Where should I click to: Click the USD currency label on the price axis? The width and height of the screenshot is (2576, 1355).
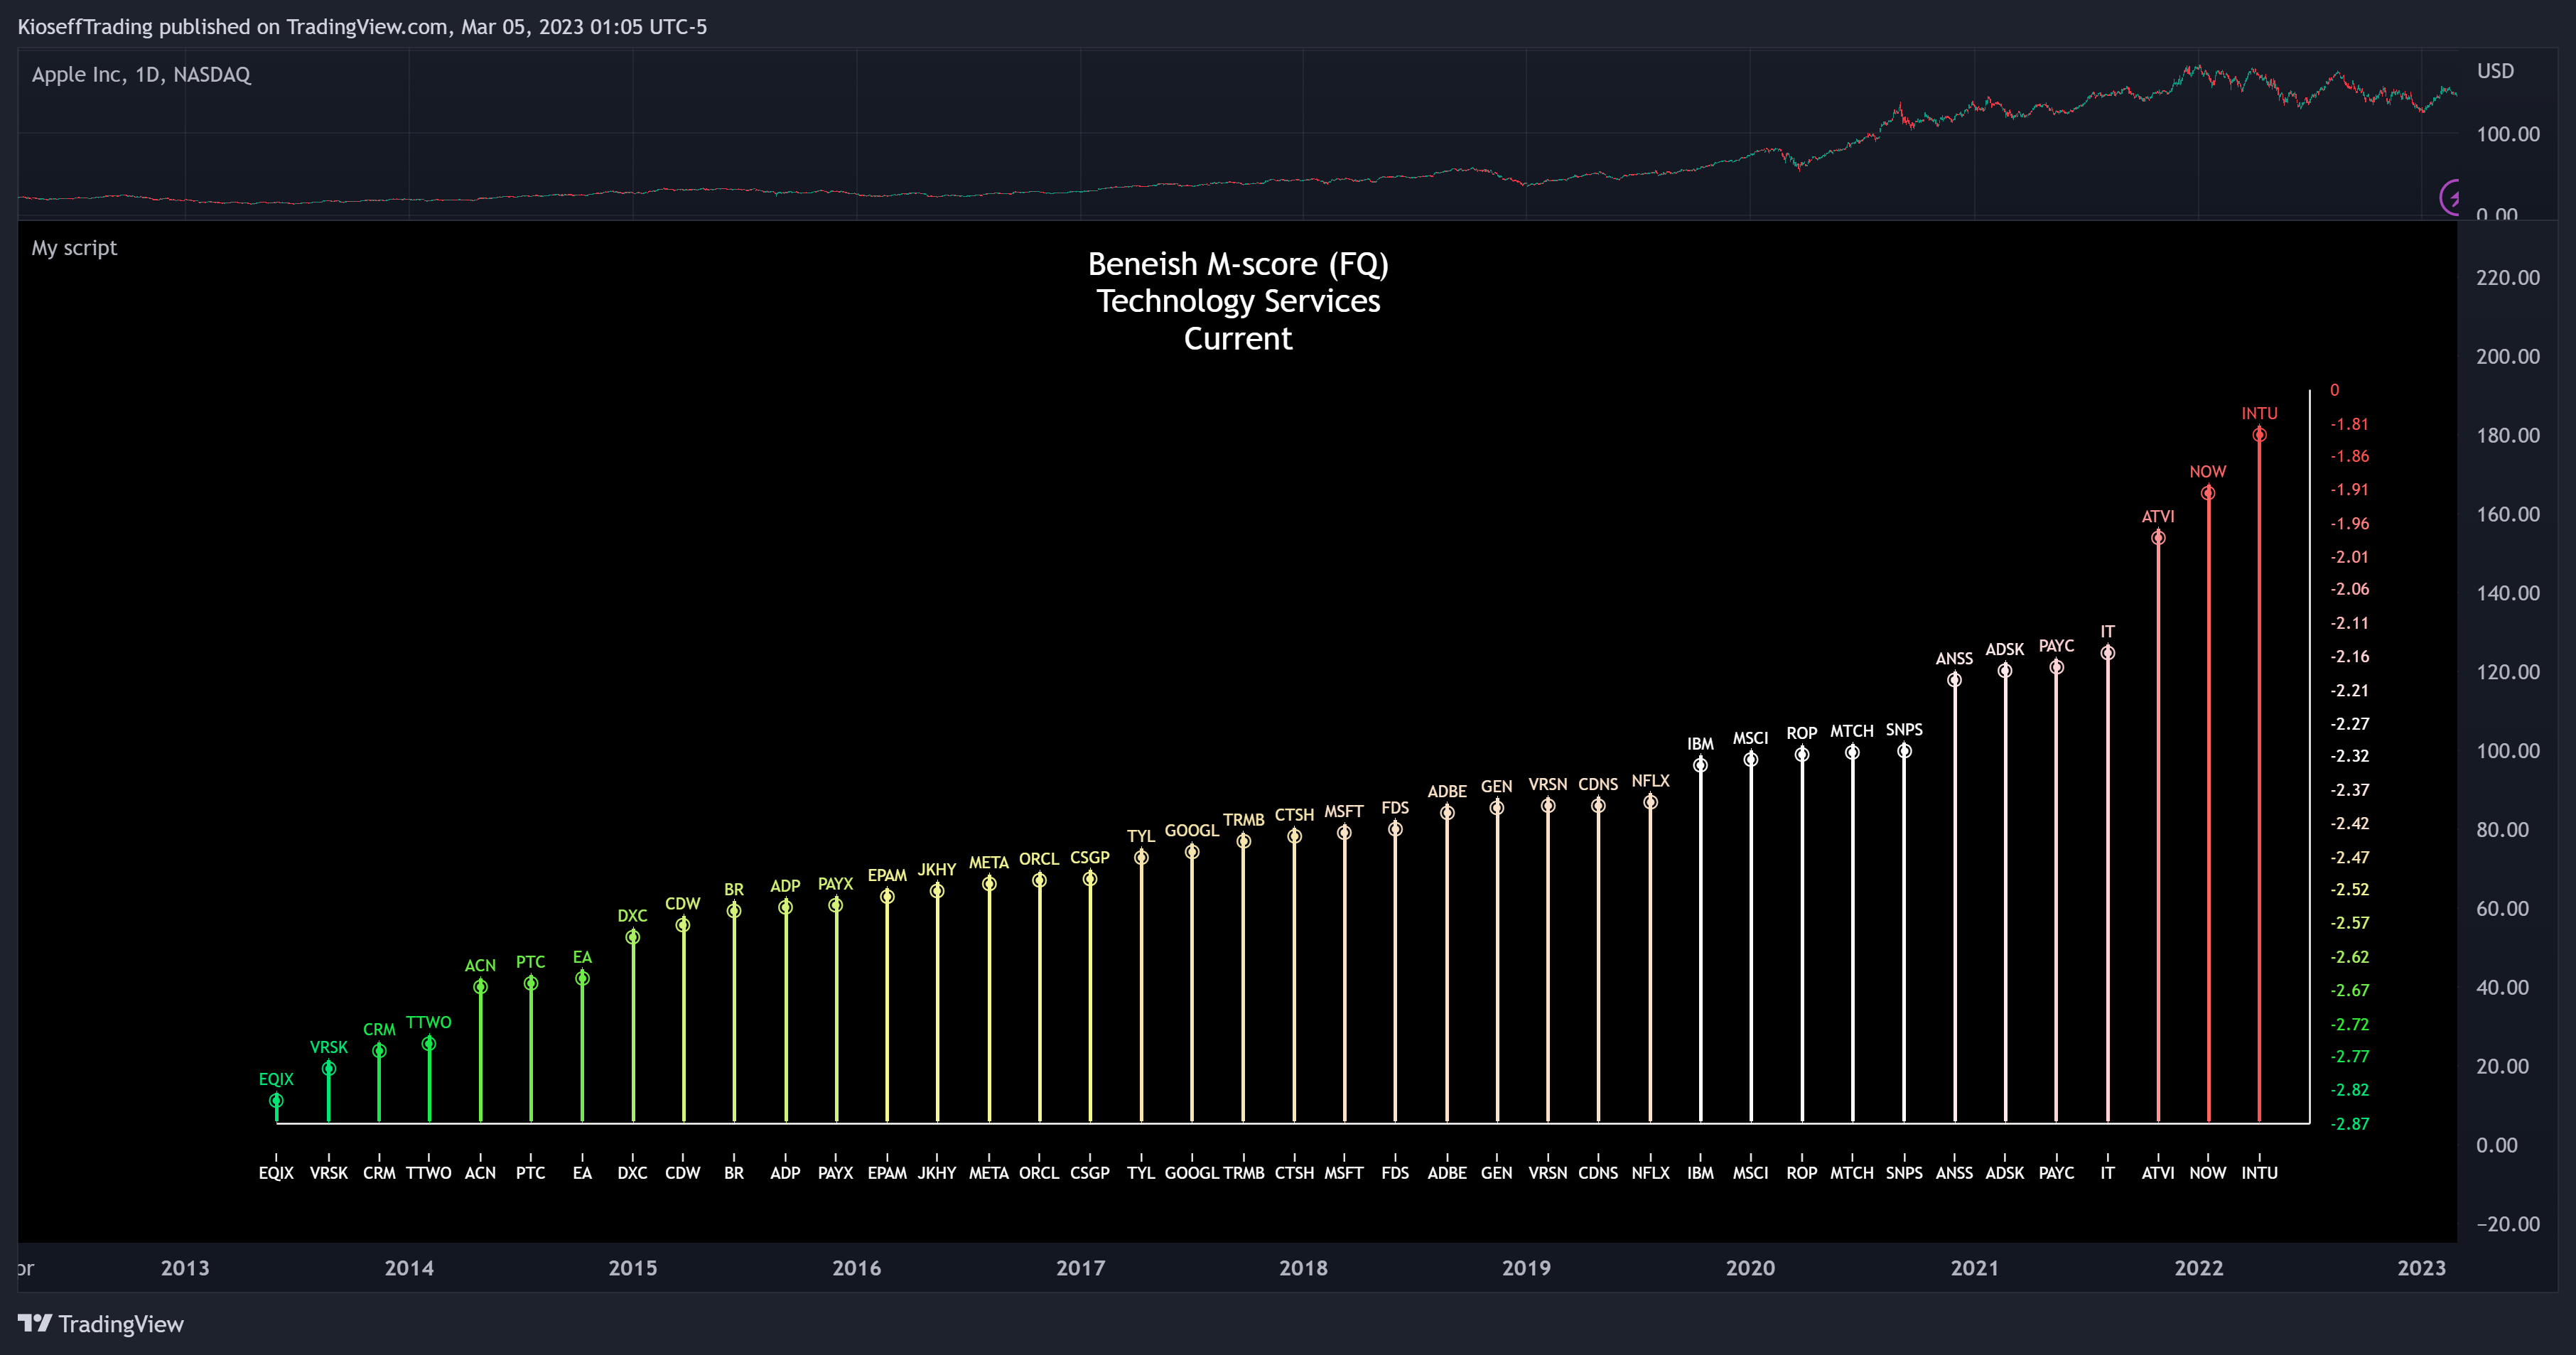(2495, 71)
